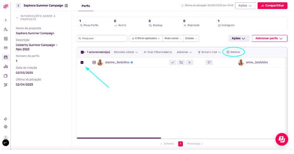Open the contacts book icon in sidebar
This screenshot has width=294, height=154.
click(6, 38)
